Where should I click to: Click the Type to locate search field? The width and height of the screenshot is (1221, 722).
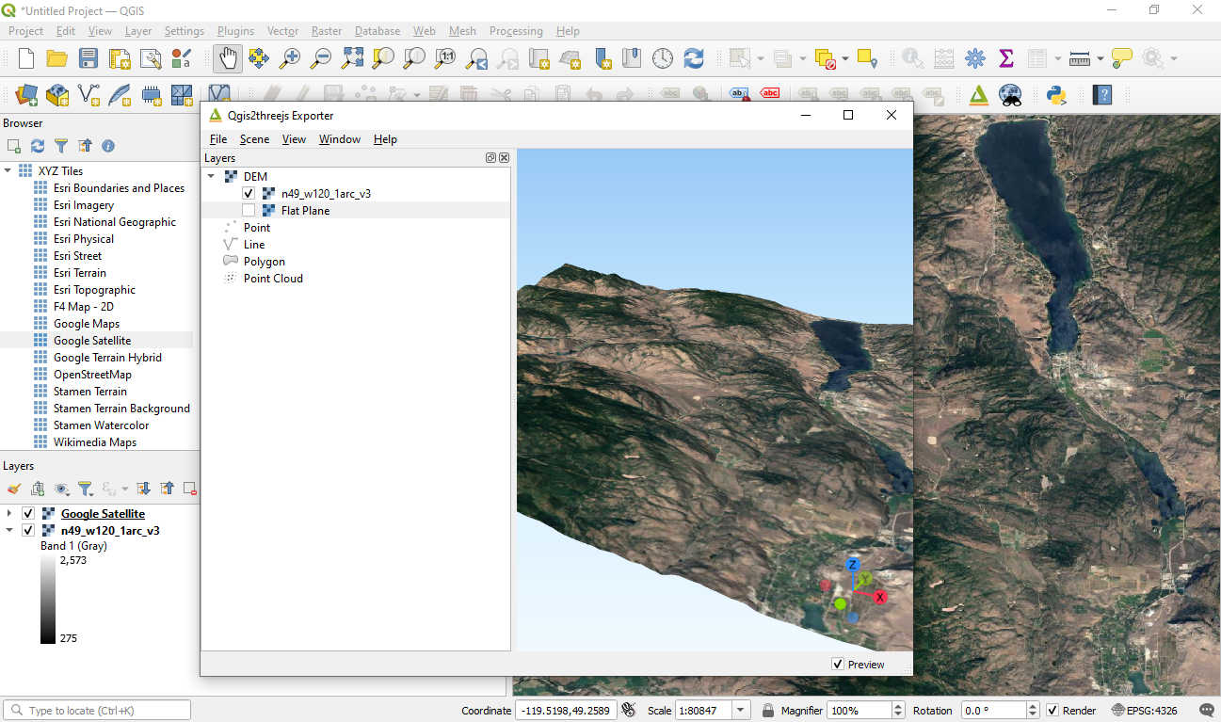tap(97, 711)
